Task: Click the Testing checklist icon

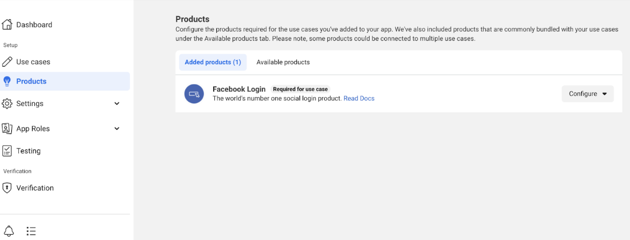Action: tap(7, 151)
